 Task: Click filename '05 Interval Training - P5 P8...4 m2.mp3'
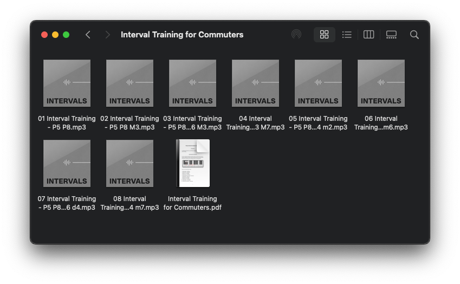(x=318, y=123)
